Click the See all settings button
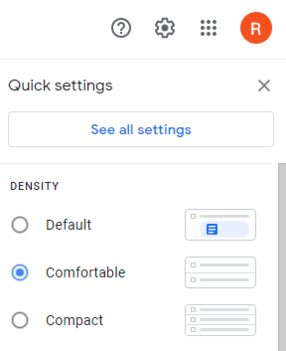 [141, 129]
